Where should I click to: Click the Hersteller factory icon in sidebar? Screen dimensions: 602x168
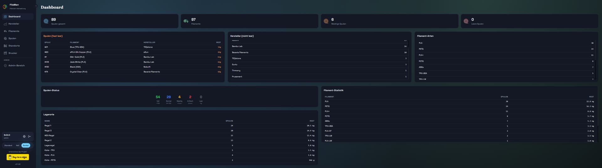(x=5, y=24)
